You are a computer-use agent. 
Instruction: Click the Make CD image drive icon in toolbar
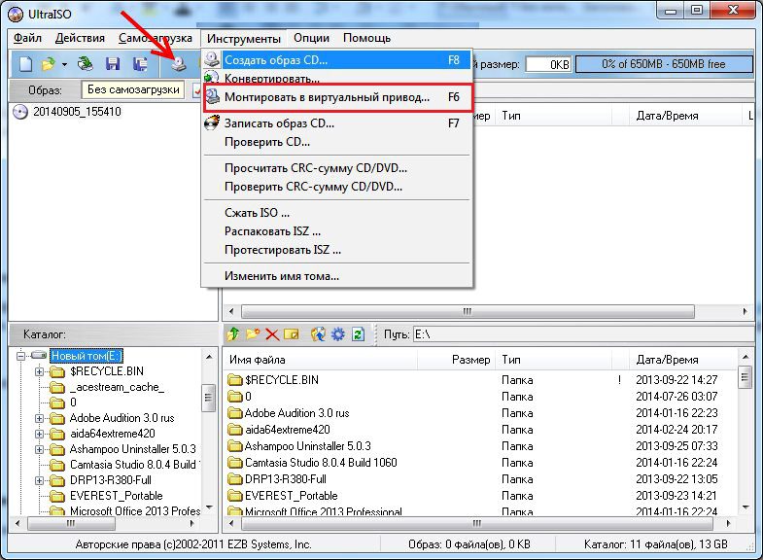pos(179,64)
